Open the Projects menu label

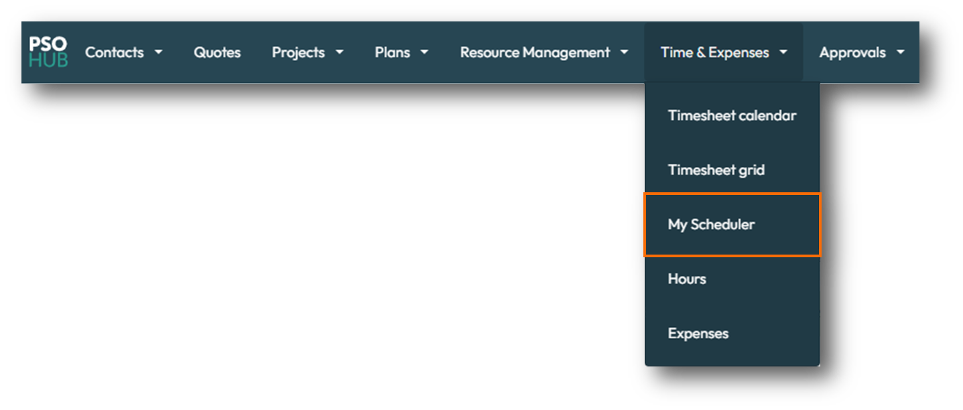click(298, 52)
